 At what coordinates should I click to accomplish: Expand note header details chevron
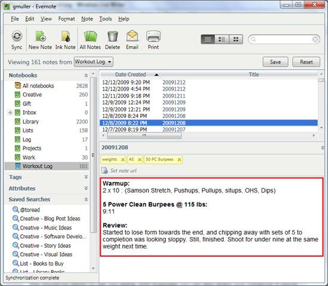(323, 148)
